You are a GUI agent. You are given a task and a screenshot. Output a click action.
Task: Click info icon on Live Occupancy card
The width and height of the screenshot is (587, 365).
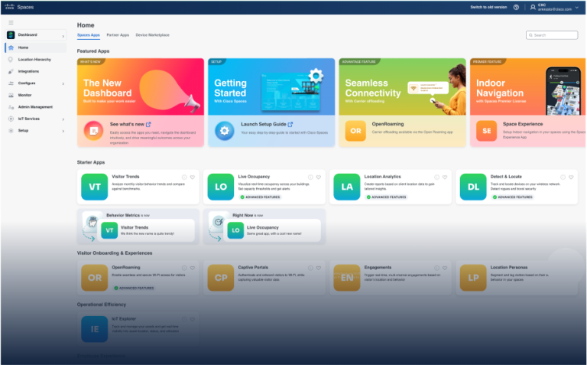pos(310,178)
